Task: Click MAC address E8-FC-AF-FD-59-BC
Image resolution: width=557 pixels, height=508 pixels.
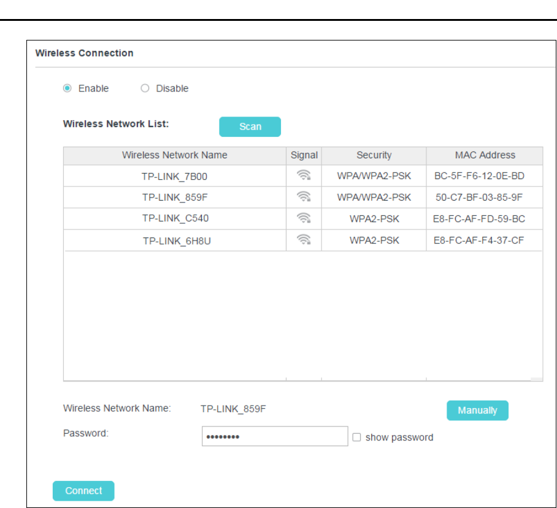Action: [479, 219]
